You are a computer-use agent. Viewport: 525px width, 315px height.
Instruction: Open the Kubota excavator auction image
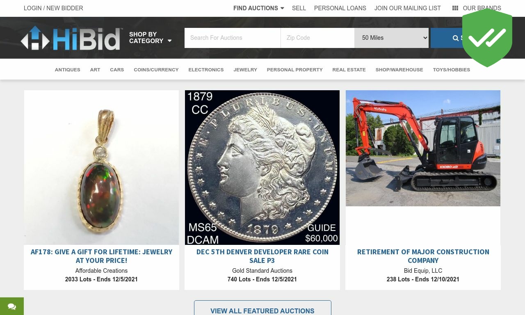coord(423,148)
